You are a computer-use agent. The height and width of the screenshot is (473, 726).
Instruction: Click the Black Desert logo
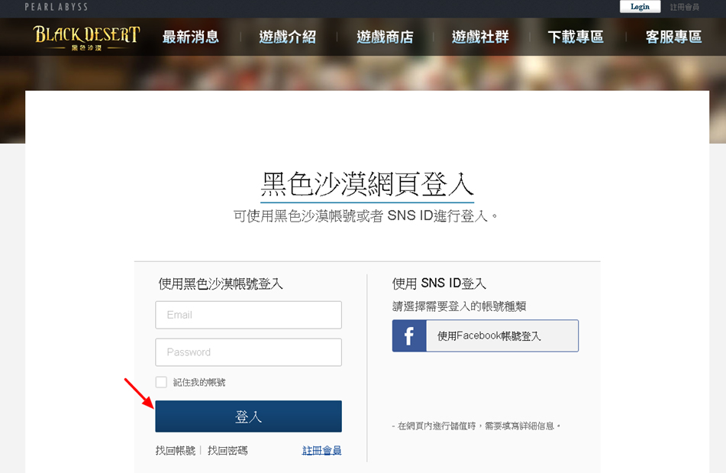[86, 37]
